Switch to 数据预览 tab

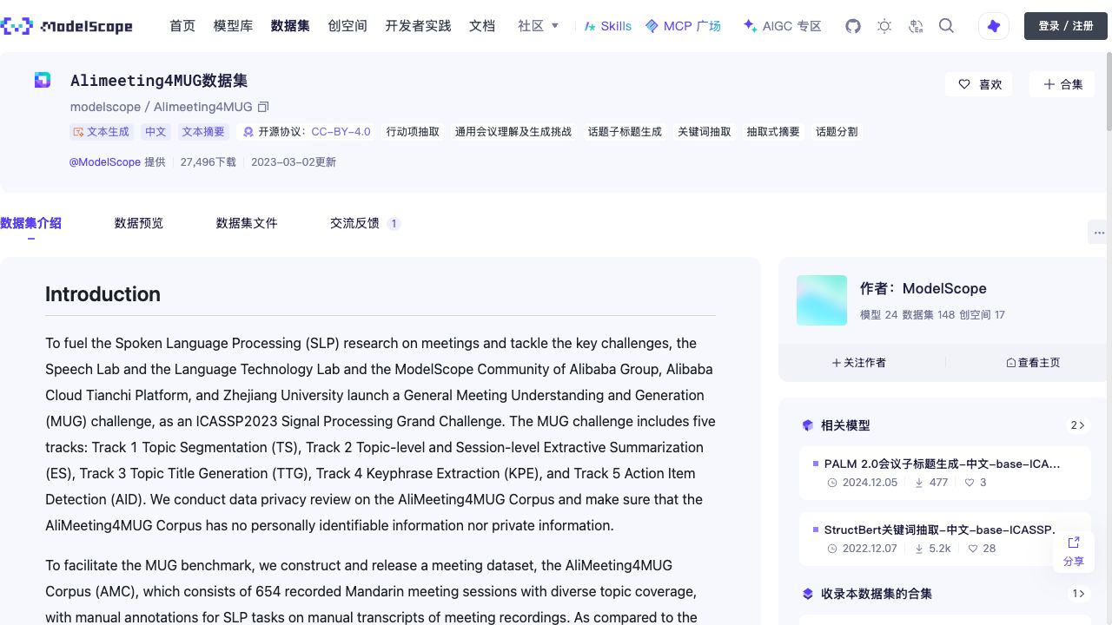pos(139,223)
